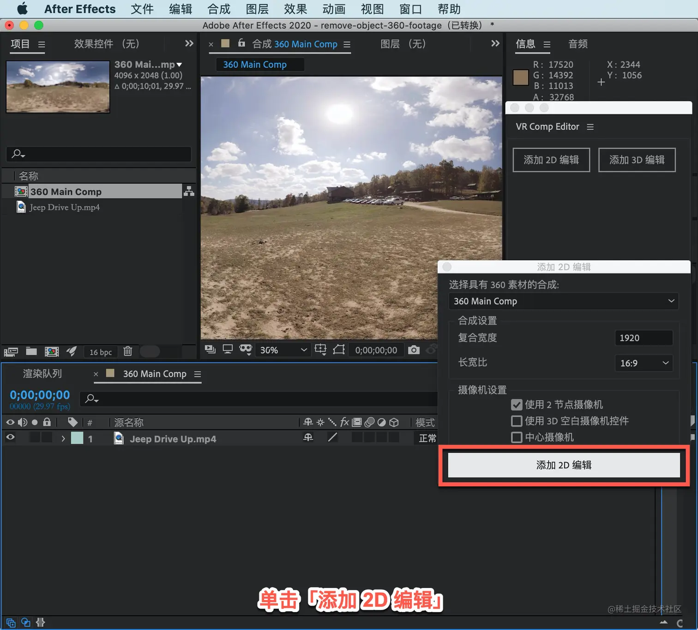Click the tan color swatch on timeline tab

[x=110, y=373]
